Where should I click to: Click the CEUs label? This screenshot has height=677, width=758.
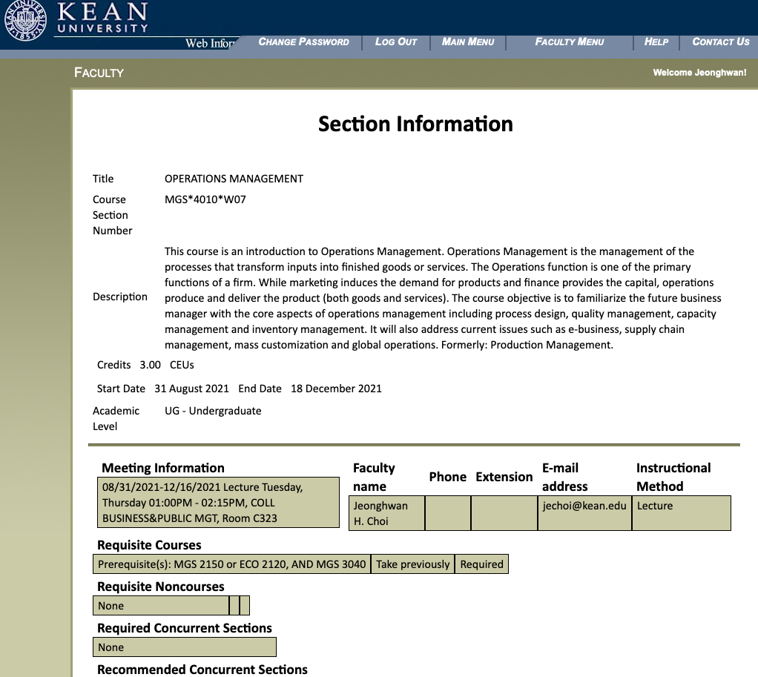pyautogui.click(x=182, y=365)
